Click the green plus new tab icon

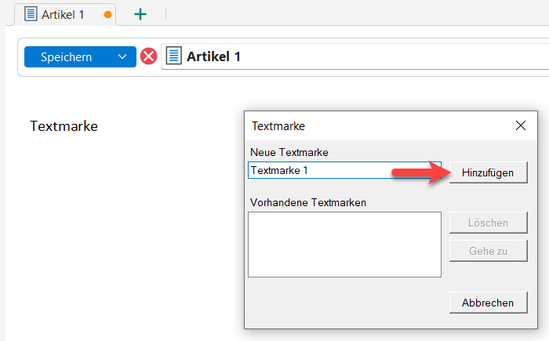click(140, 14)
